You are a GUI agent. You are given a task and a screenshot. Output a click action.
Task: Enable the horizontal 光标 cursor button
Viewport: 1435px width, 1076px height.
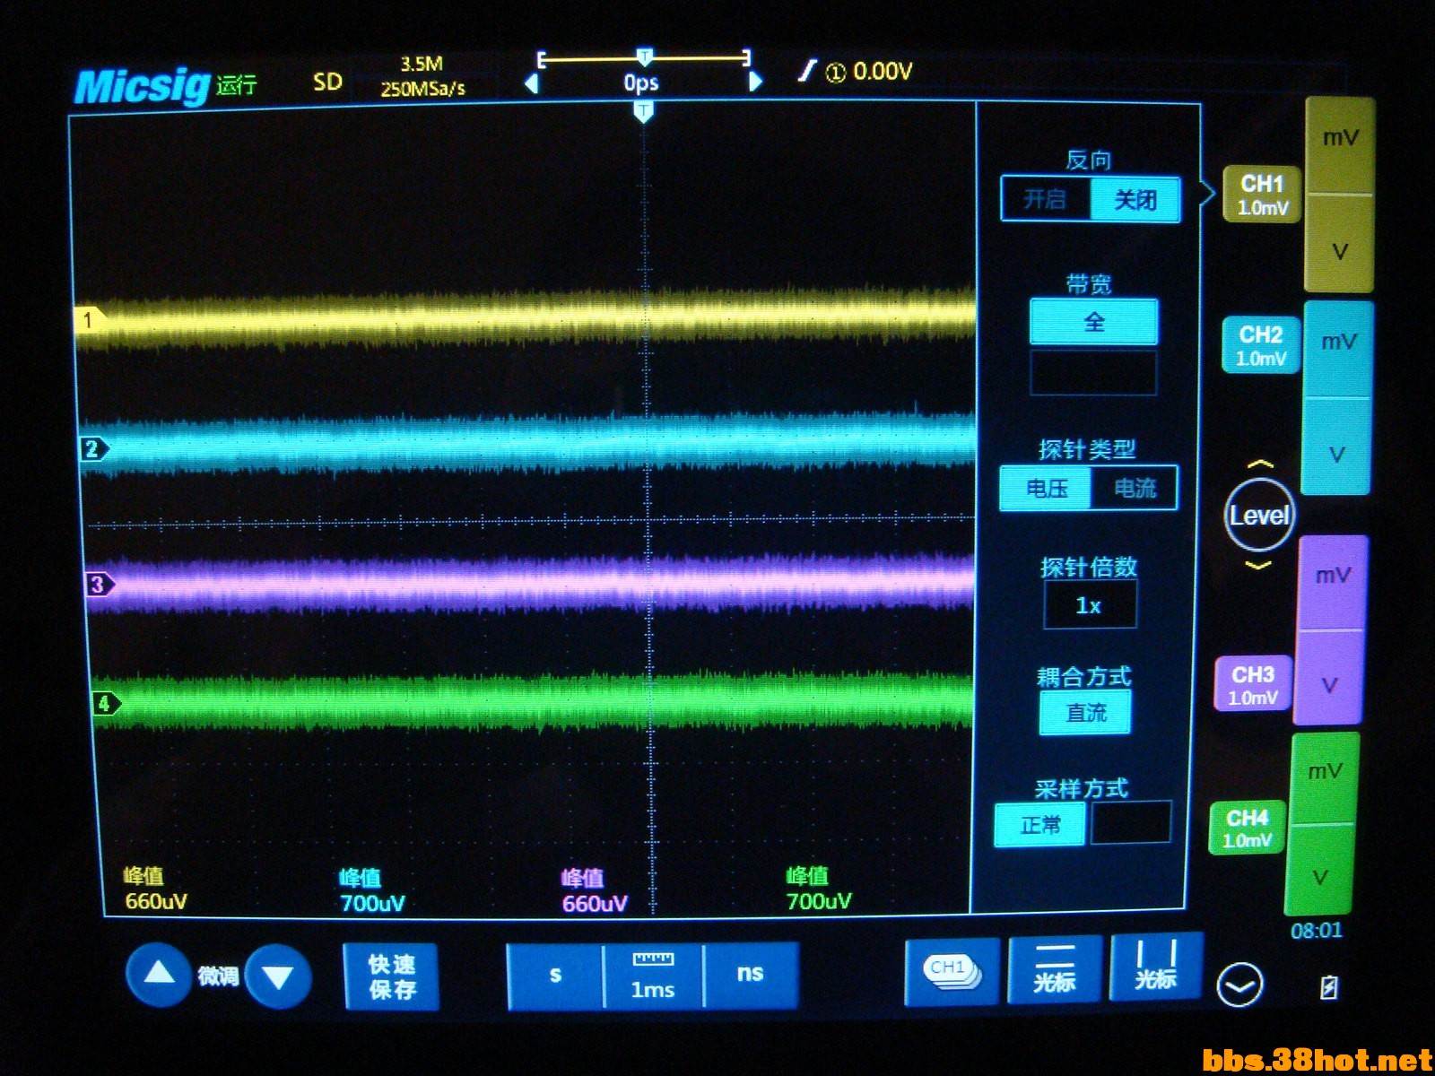1055,969
